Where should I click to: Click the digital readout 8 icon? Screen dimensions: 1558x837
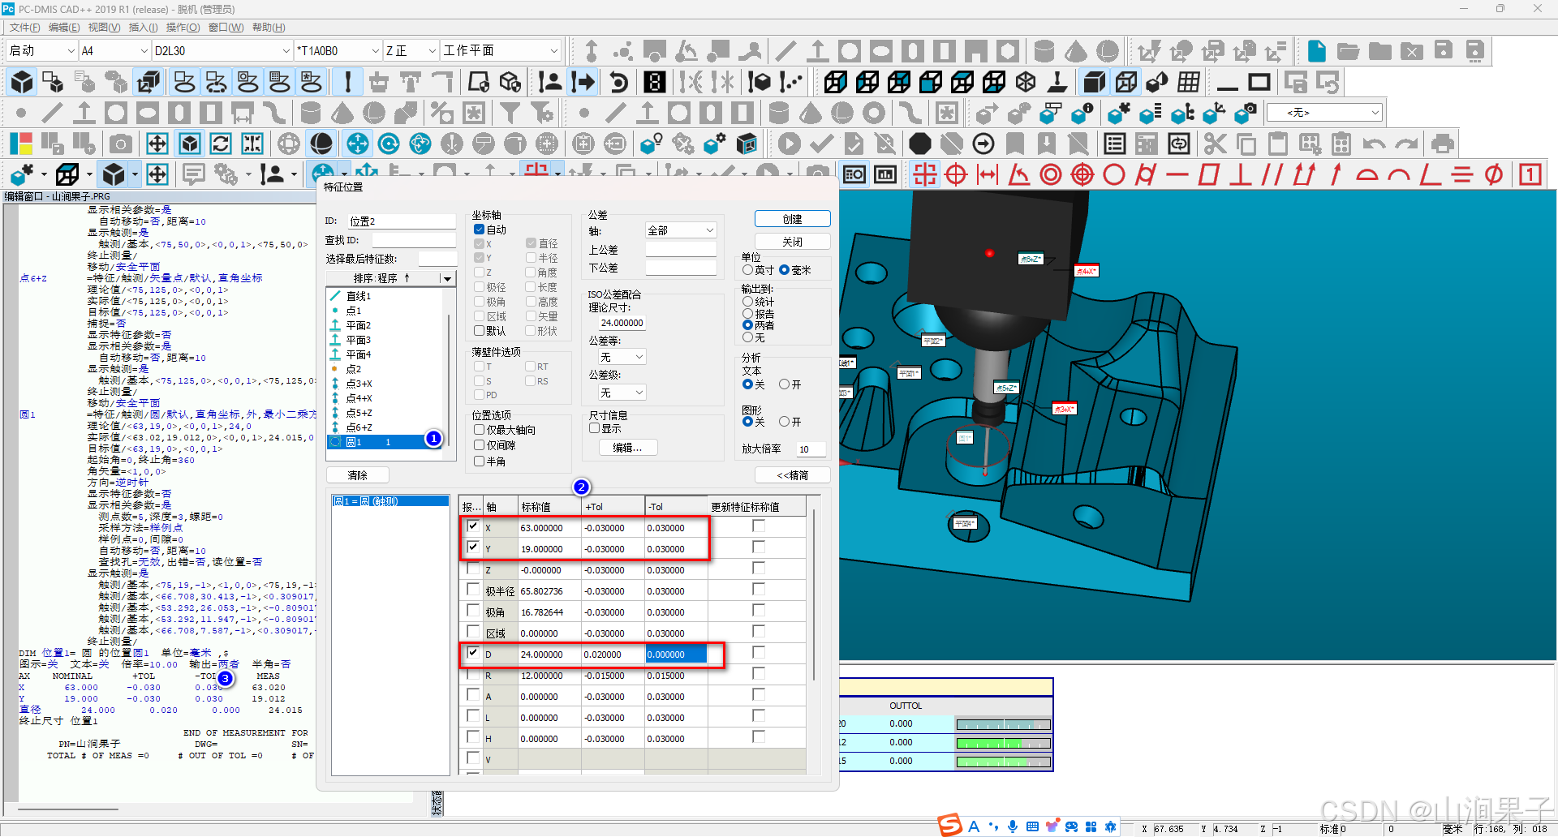tap(655, 82)
